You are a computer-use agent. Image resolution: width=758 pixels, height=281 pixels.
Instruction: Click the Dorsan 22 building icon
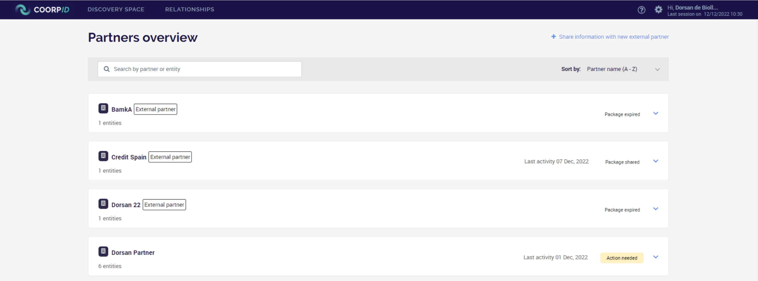[x=103, y=204]
